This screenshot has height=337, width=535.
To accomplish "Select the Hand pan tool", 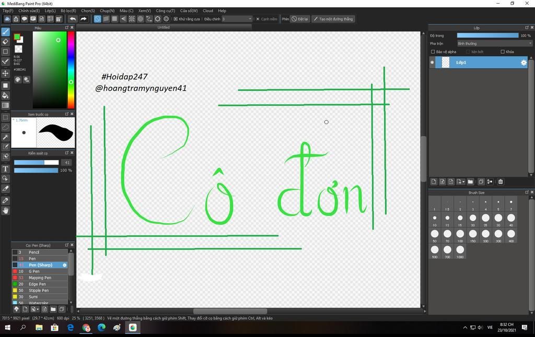I will tap(5, 211).
